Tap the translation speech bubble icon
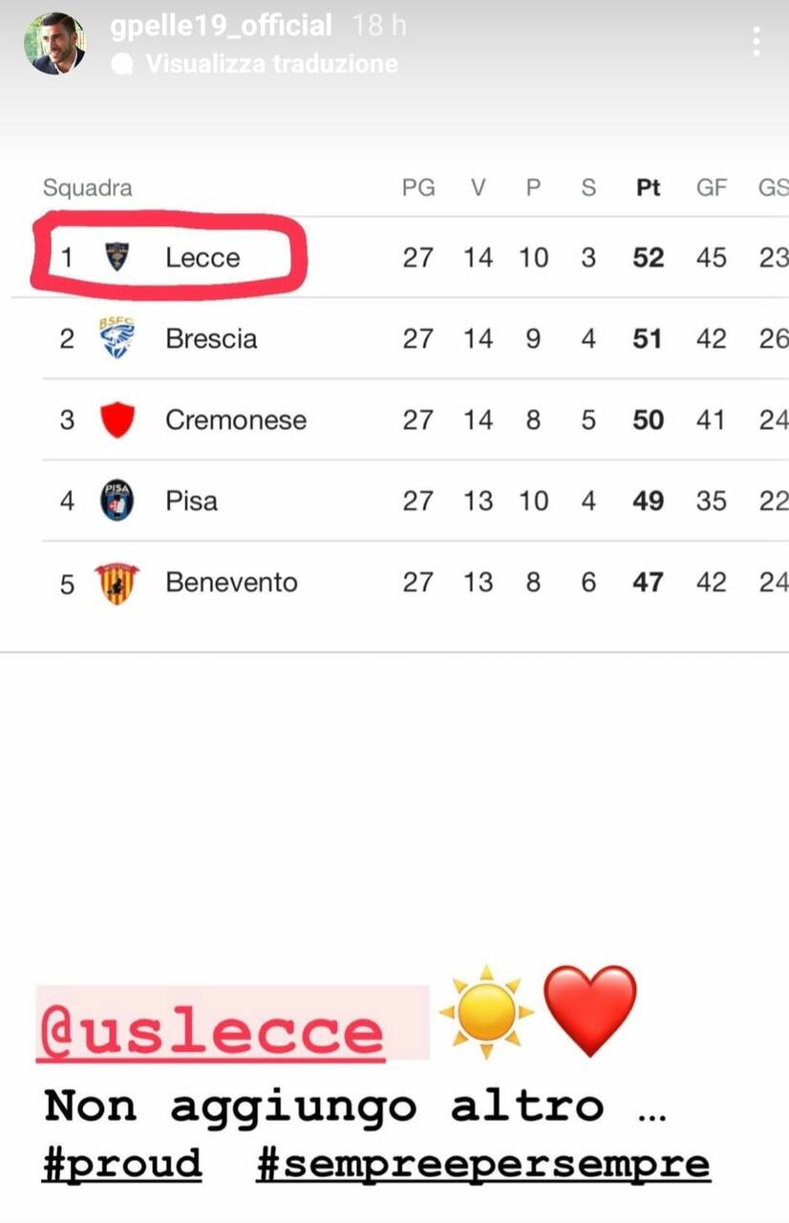The width and height of the screenshot is (789, 1223). click(122, 64)
